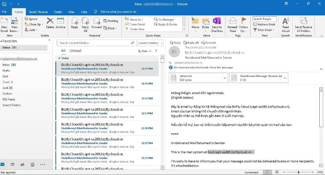Open the Outbox folder
Screen dimensions: 325x175
click(7, 94)
